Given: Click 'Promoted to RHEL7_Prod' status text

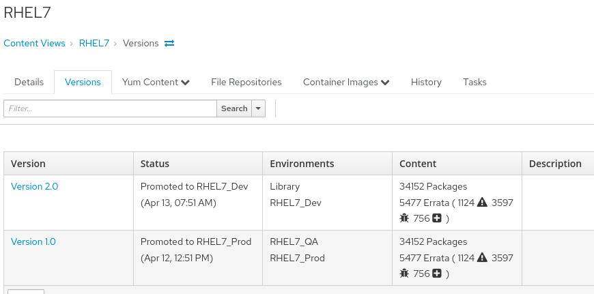Looking at the screenshot, I should point(196,241).
